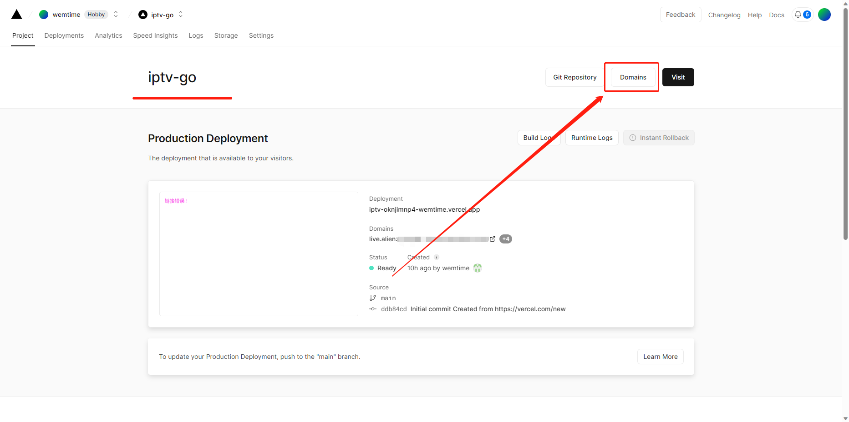This screenshot has width=849, height=422.
Task: Open the Docs link
Action: pyautogui.click(x=777, y=15)
